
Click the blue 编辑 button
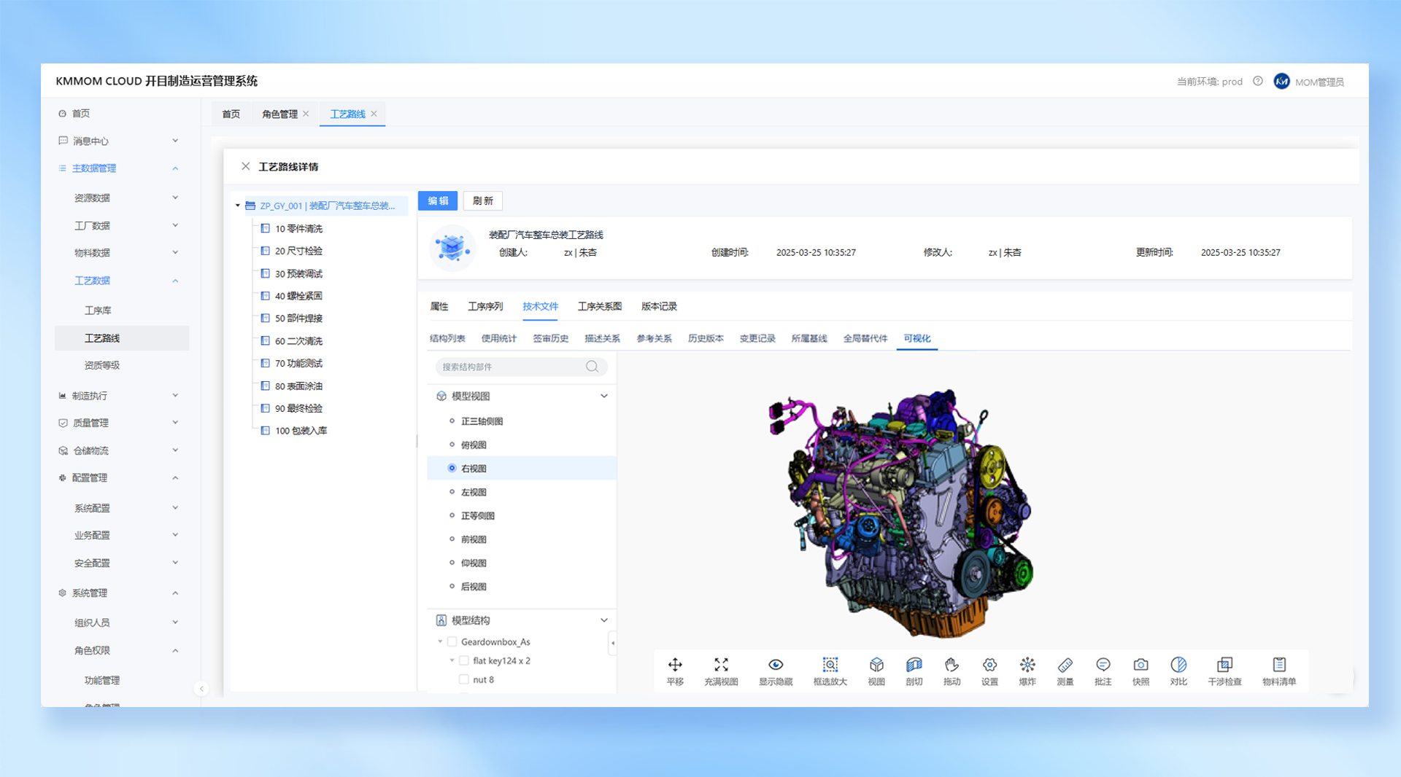(x=438, y=200)
